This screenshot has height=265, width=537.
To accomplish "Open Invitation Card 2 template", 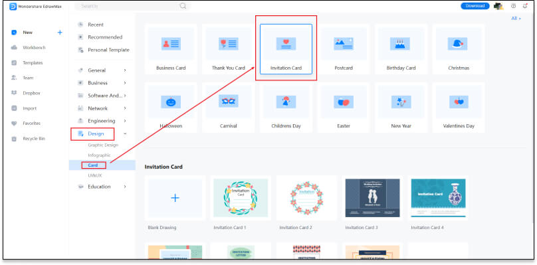I will [x=306, y=198].
